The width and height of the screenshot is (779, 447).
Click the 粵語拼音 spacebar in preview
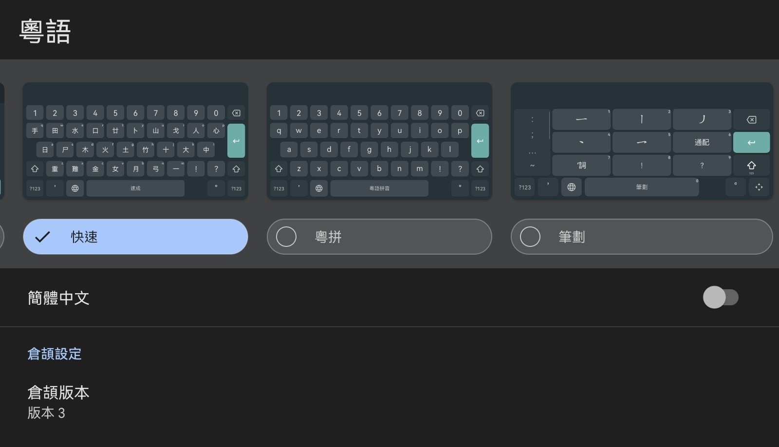379,188
